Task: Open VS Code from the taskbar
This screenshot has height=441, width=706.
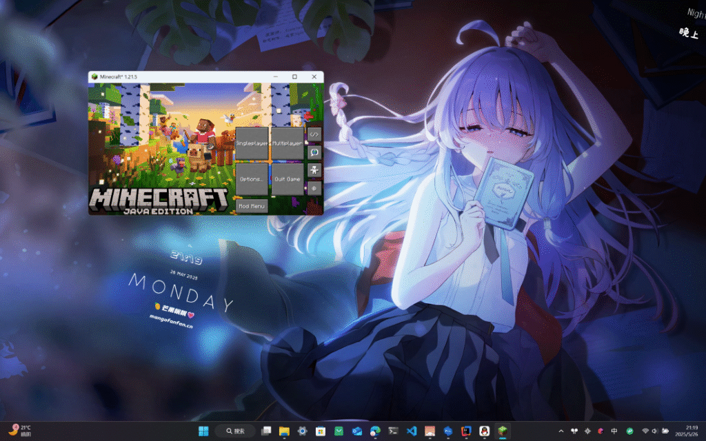Action: click(x=412, y=432)
